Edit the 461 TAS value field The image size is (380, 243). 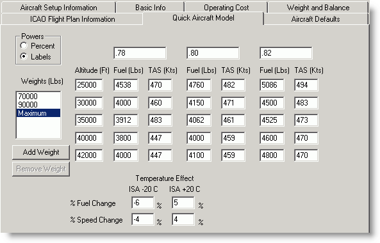tap(233, 120)
